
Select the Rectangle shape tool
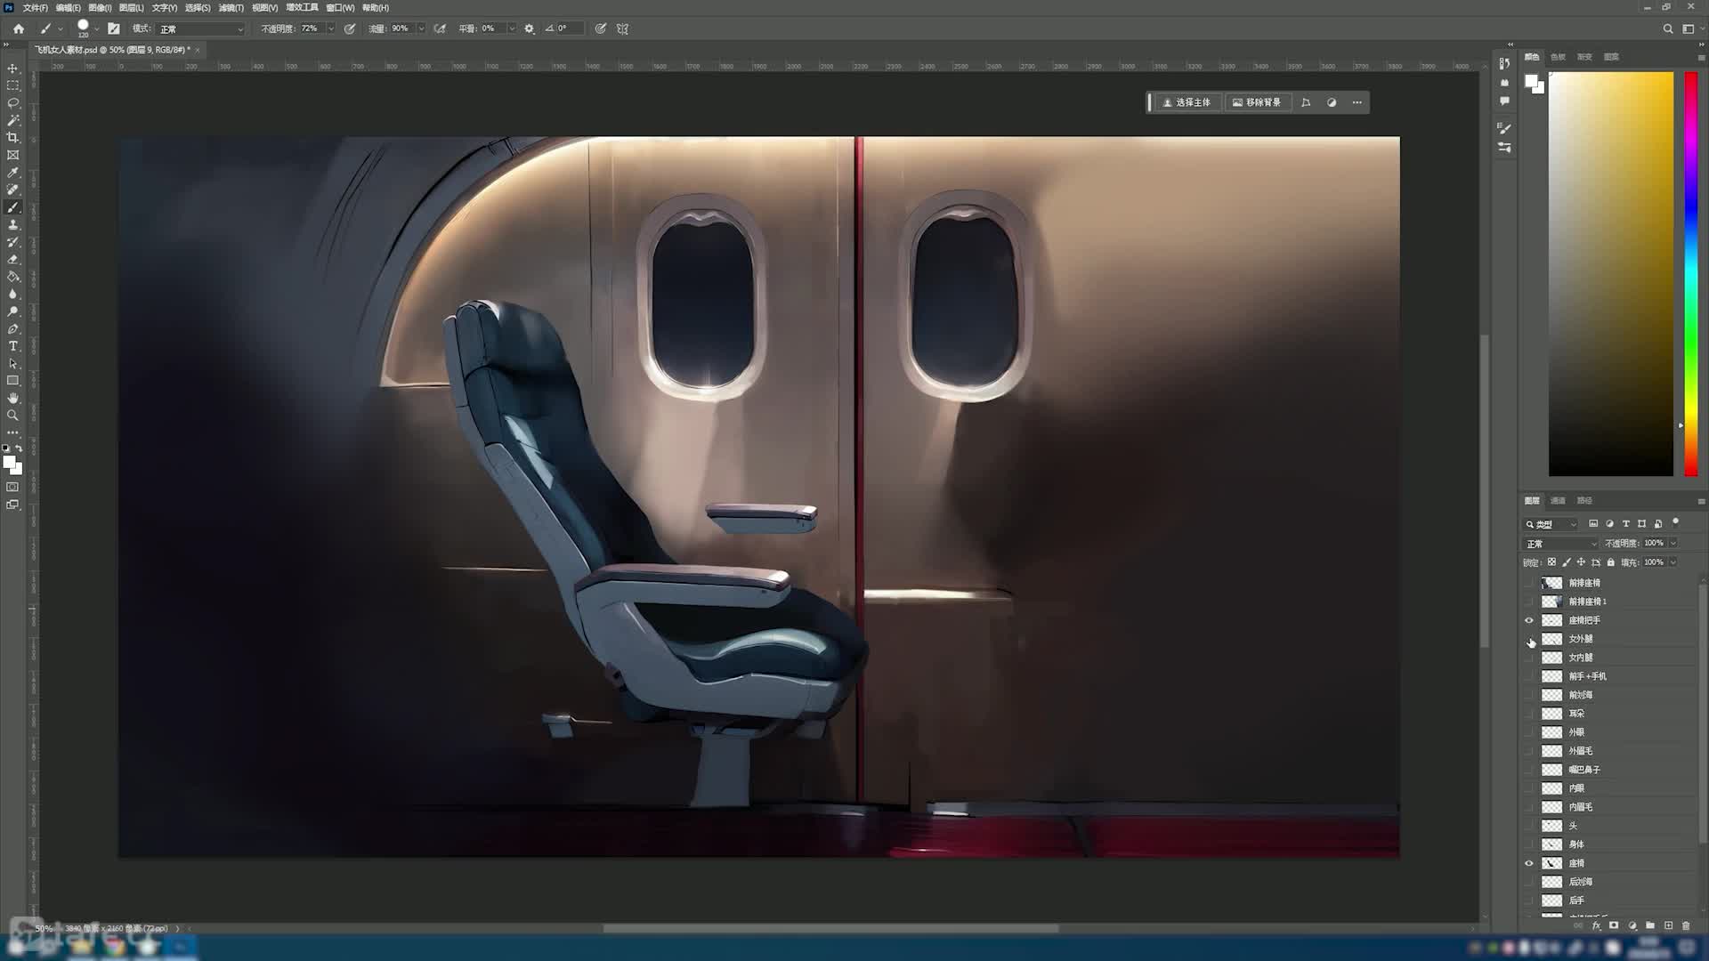tap(12, 381)
